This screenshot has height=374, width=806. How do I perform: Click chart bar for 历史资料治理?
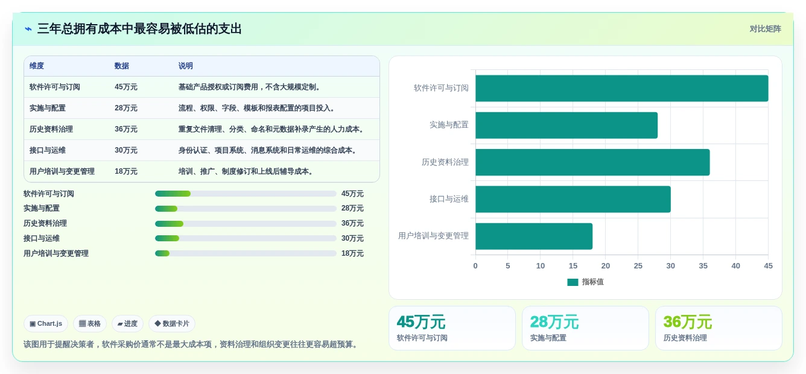[x=592, y=162]
